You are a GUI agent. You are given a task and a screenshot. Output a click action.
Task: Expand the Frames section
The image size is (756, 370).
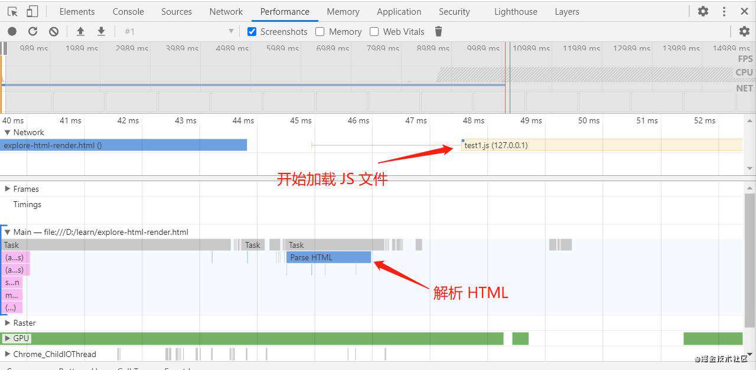coord(8,189)
